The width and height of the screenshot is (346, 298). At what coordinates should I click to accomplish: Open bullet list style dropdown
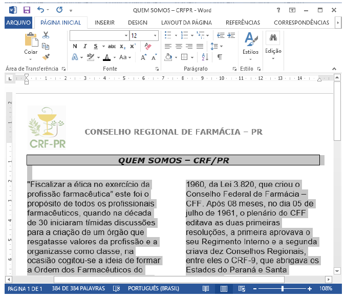tap(176, 35)
